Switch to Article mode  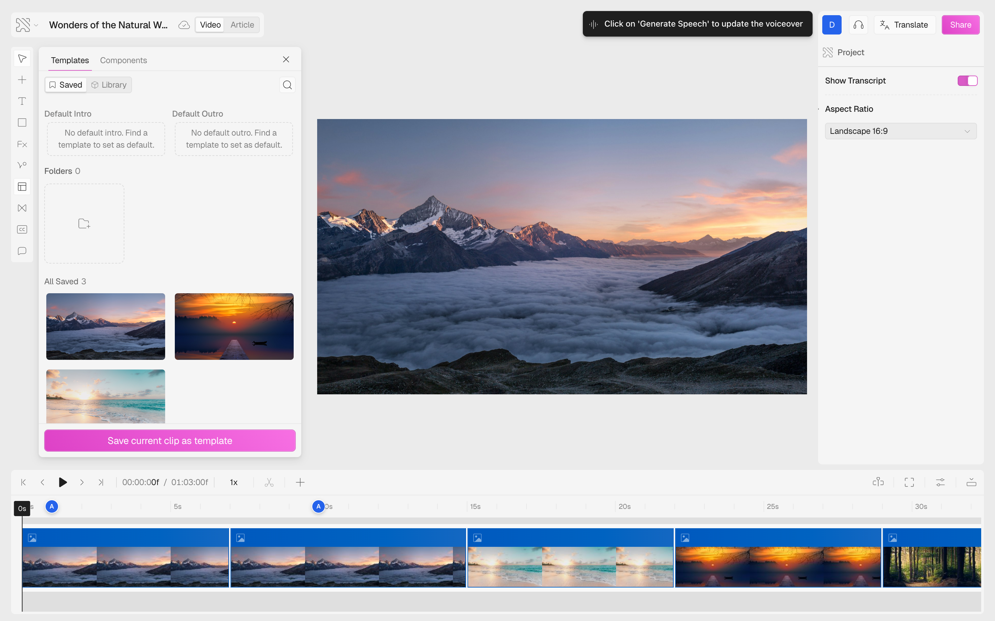click(x=242, y=24)
